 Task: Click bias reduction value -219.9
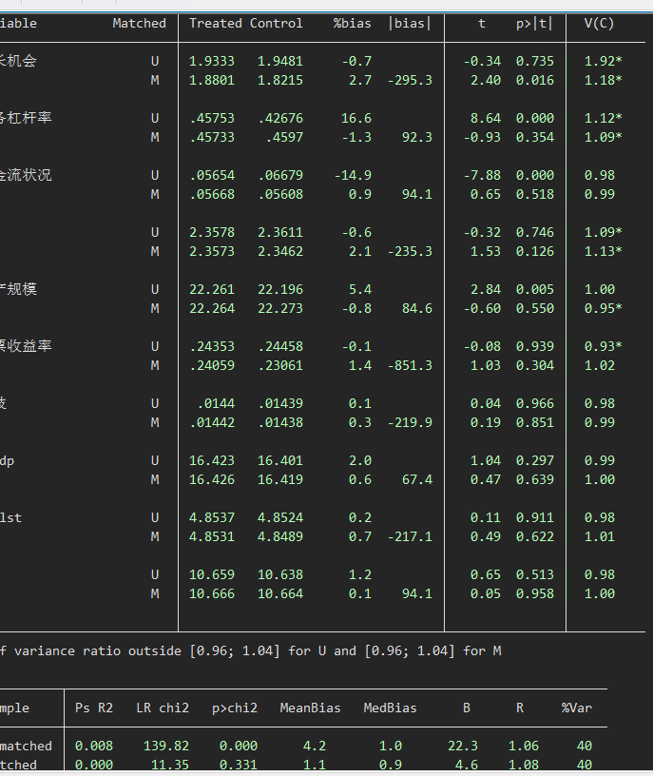[410, 422]
